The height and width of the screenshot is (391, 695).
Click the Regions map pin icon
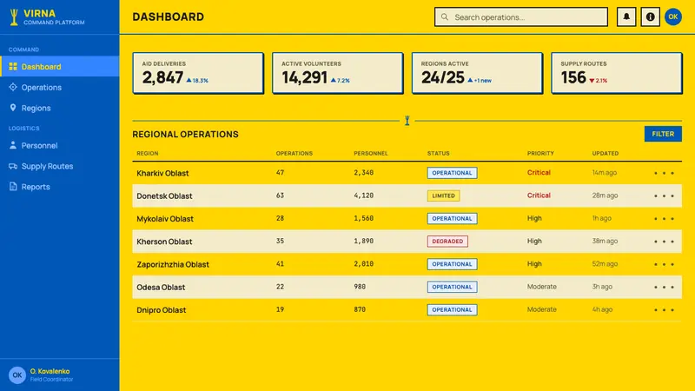click(13, 108)
